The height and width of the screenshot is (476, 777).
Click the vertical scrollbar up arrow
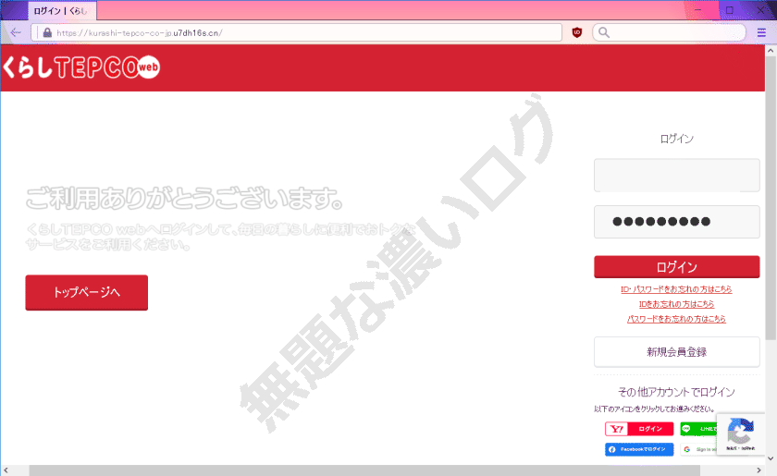coord(771,51)
